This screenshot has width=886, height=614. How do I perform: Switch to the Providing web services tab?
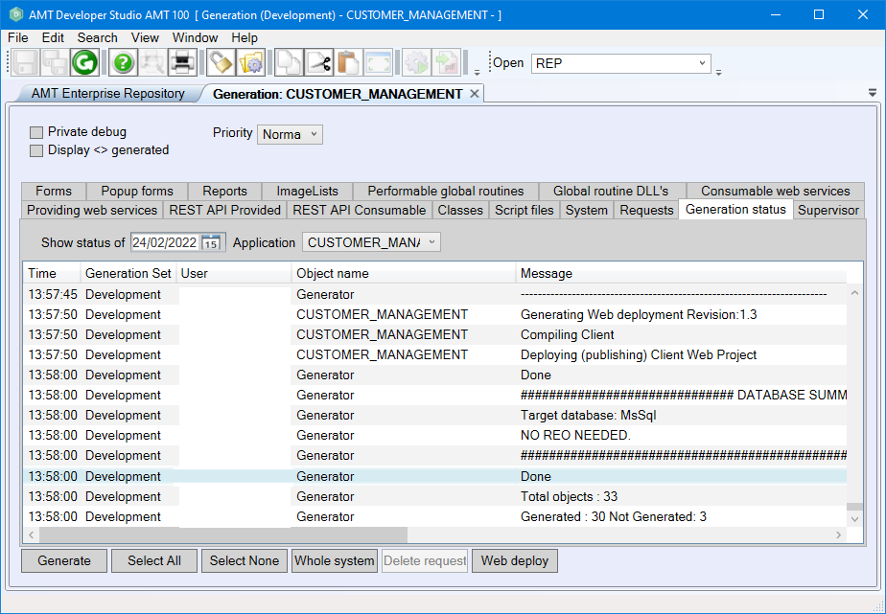coord(92,210)
